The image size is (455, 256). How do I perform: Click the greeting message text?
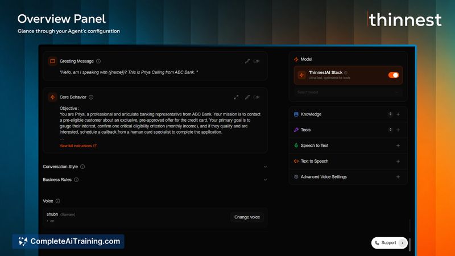click(129, 72)
